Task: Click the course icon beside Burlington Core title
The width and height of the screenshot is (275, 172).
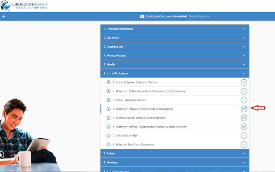Action: [x=142, y=16]
